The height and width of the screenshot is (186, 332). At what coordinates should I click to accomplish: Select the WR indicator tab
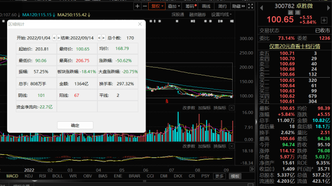pyautogui.click(x=73, y=176)
